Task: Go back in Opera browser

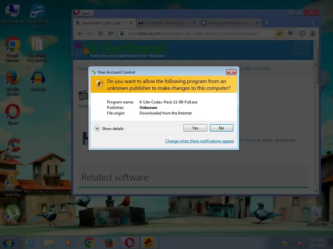Action: coord(80,33)
